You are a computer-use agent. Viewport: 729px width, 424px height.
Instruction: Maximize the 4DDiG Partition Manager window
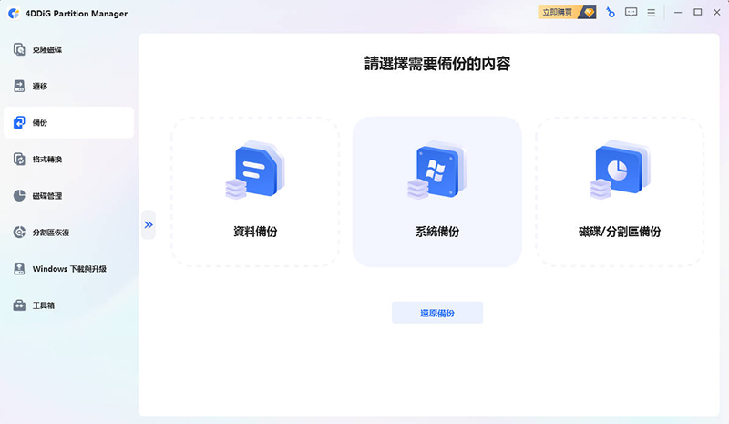tap(697, 13)
